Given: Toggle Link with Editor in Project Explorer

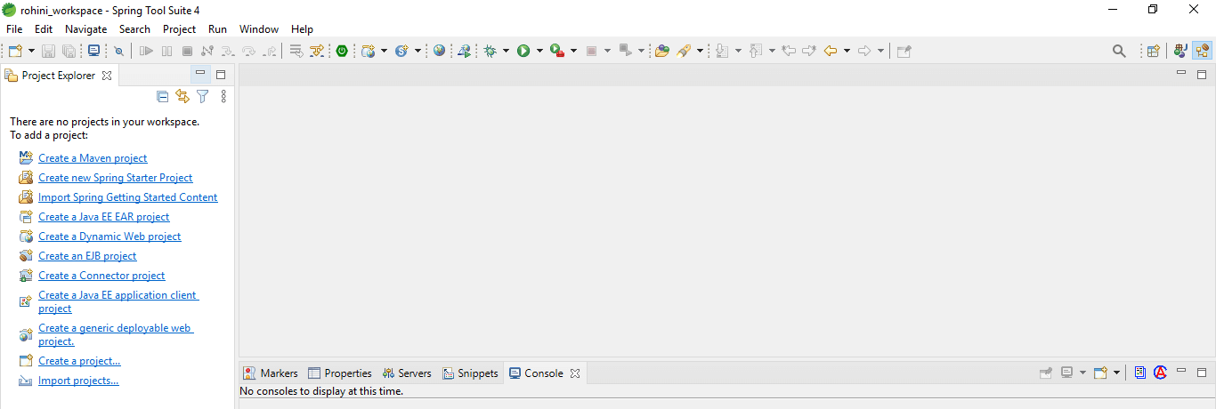Looking at the screenshot, I should pos(182,96).
